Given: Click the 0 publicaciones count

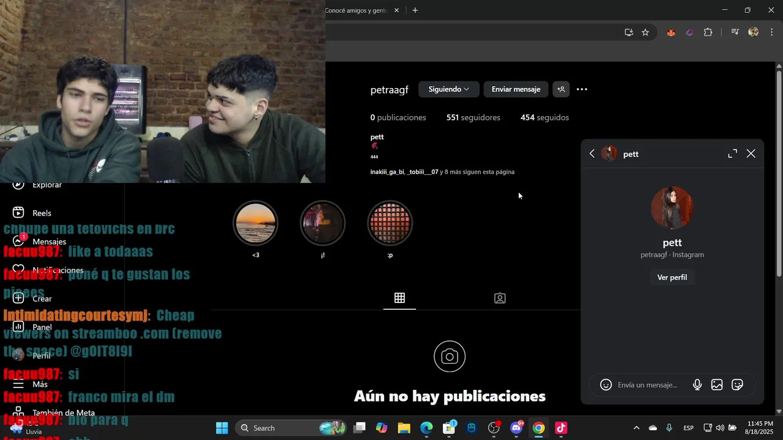Looking at the screenshot, I should pos(398,117).
